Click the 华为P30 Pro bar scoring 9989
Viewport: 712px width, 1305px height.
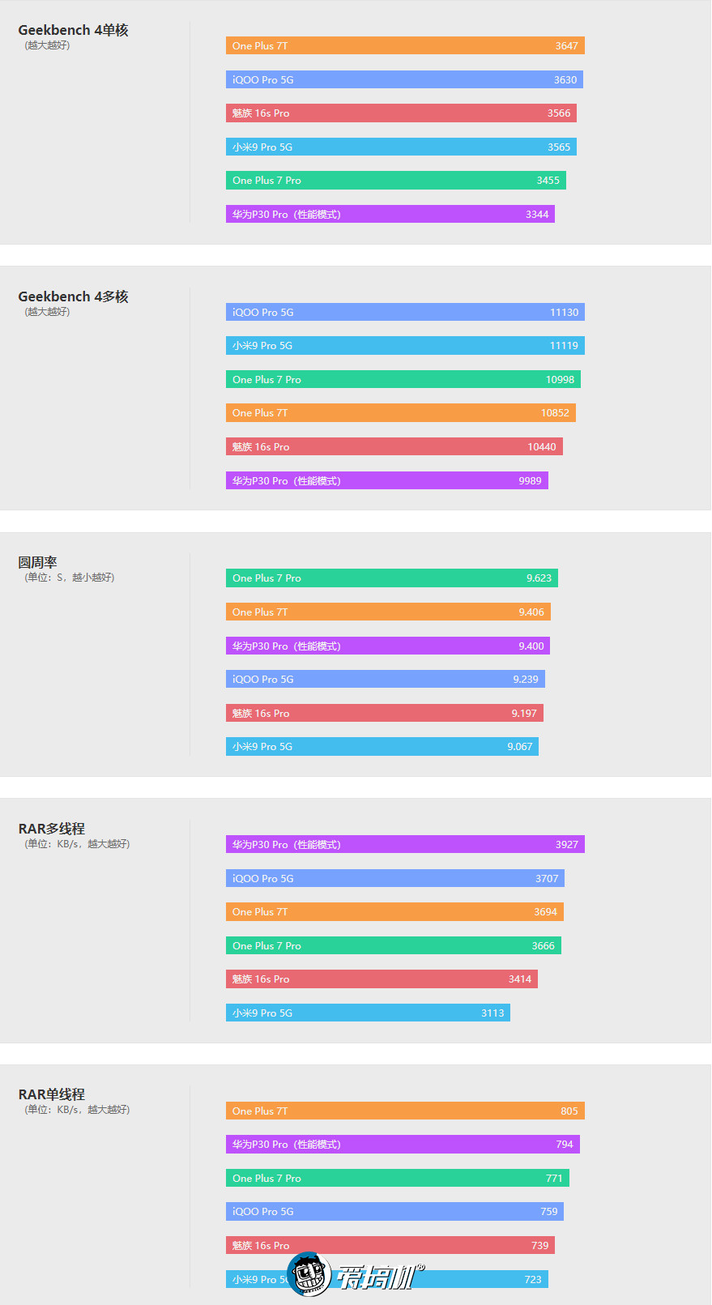[x=387, y=481]
